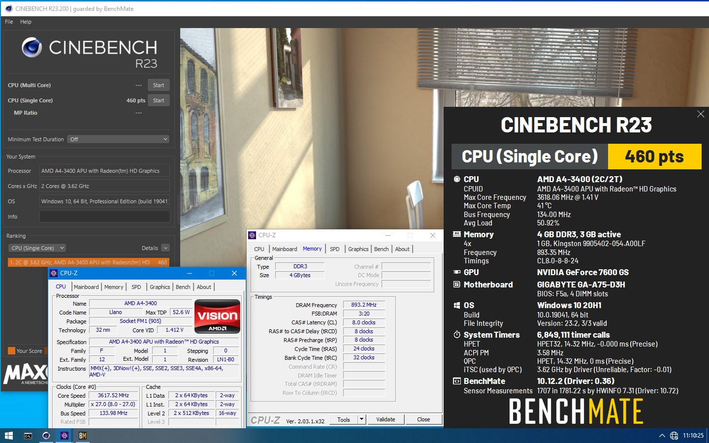Activate the CPU-Z taskbar icon
Screen dimensions: 709x443
[64, 436]
